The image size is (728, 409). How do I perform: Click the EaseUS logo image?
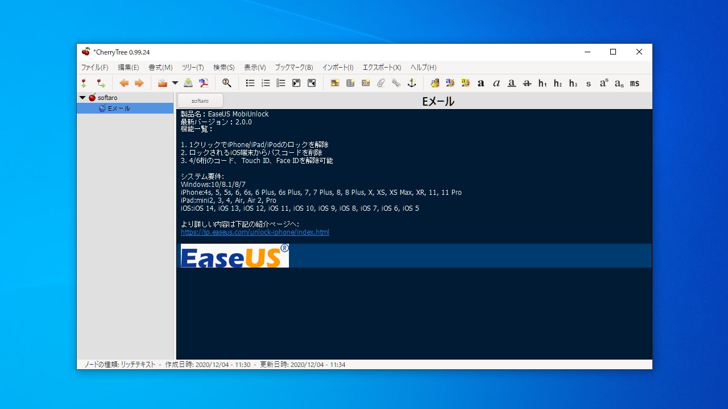(235, 256)
